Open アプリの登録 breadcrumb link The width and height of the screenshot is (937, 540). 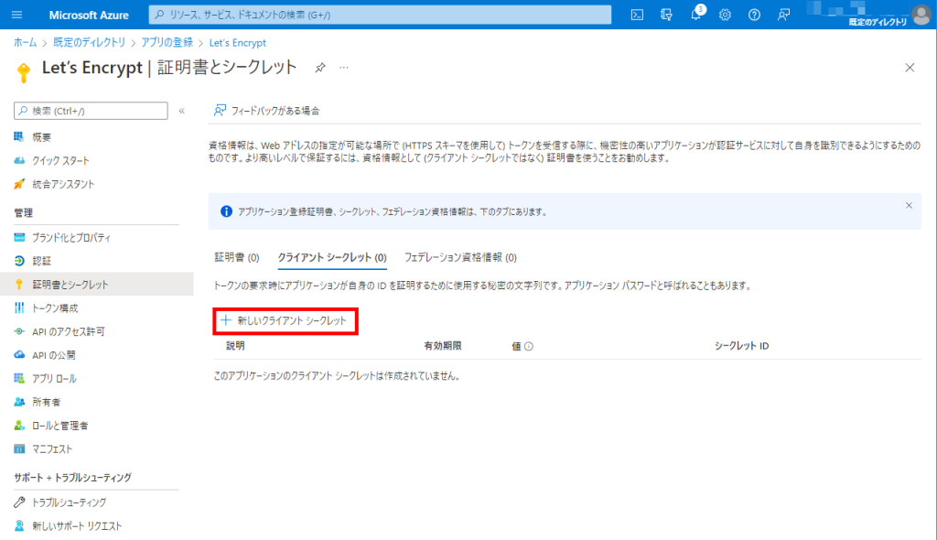167,42
